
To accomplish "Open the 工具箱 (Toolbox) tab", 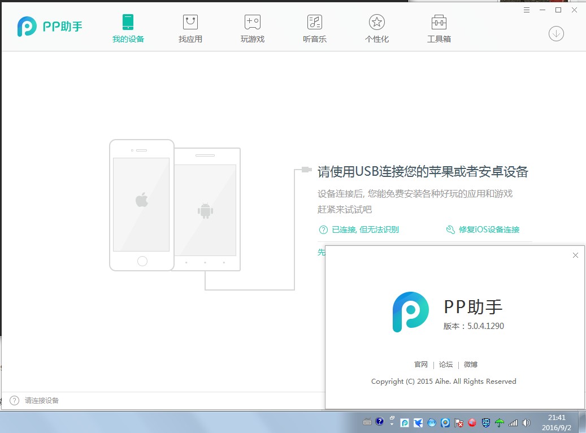I will (439, 29).
